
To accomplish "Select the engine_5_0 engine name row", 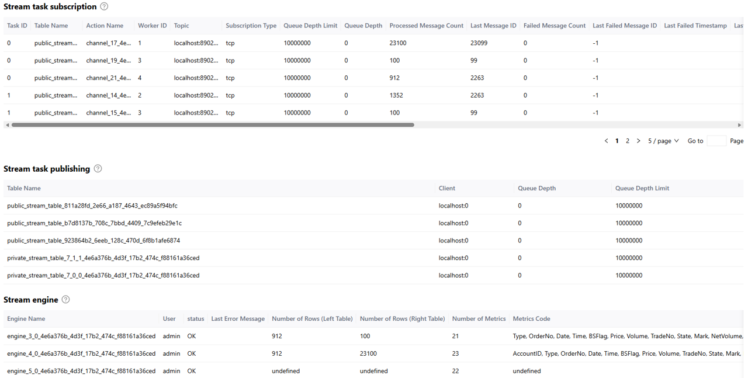I will 81,371.
